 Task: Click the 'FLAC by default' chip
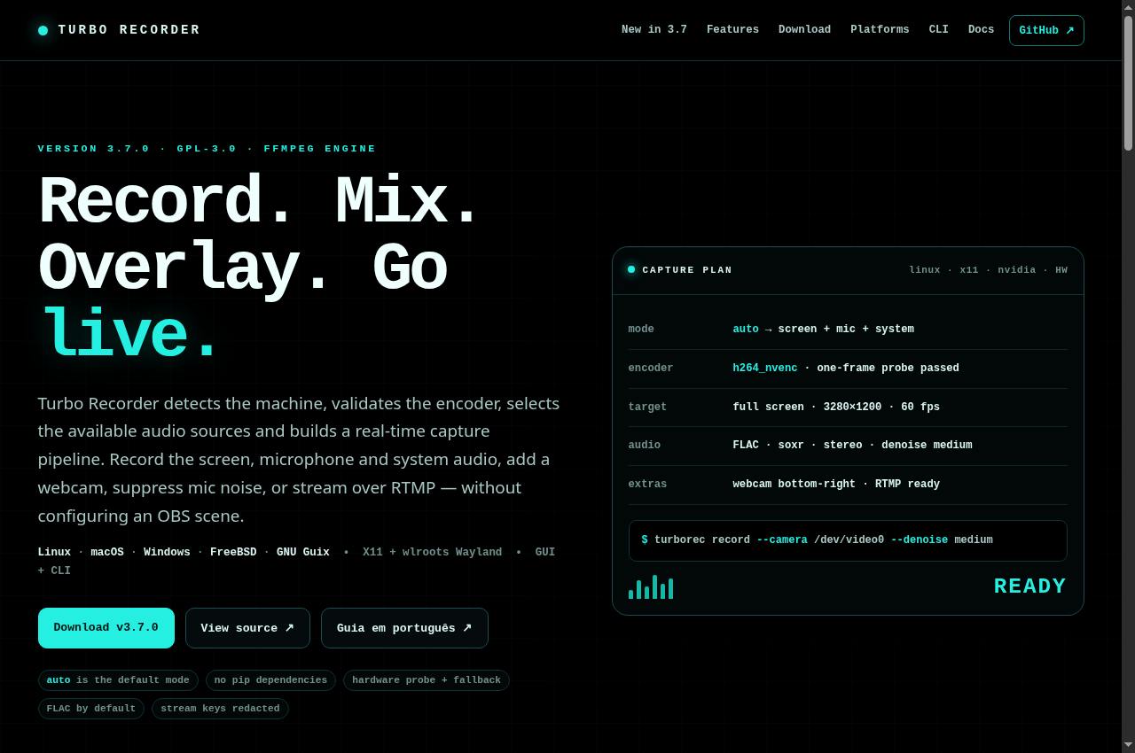(x=91, y=709)
